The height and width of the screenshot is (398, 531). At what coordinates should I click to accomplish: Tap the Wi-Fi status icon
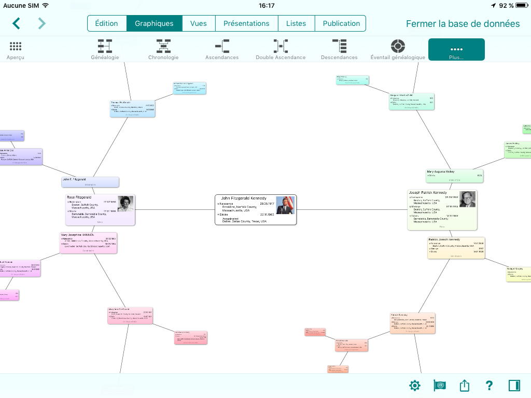(x=46, y=5)
